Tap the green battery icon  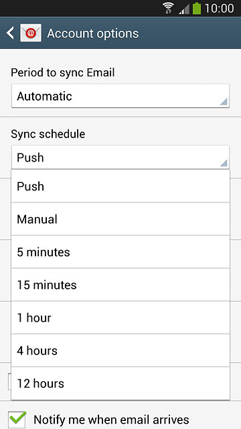[x=197, y=8]
